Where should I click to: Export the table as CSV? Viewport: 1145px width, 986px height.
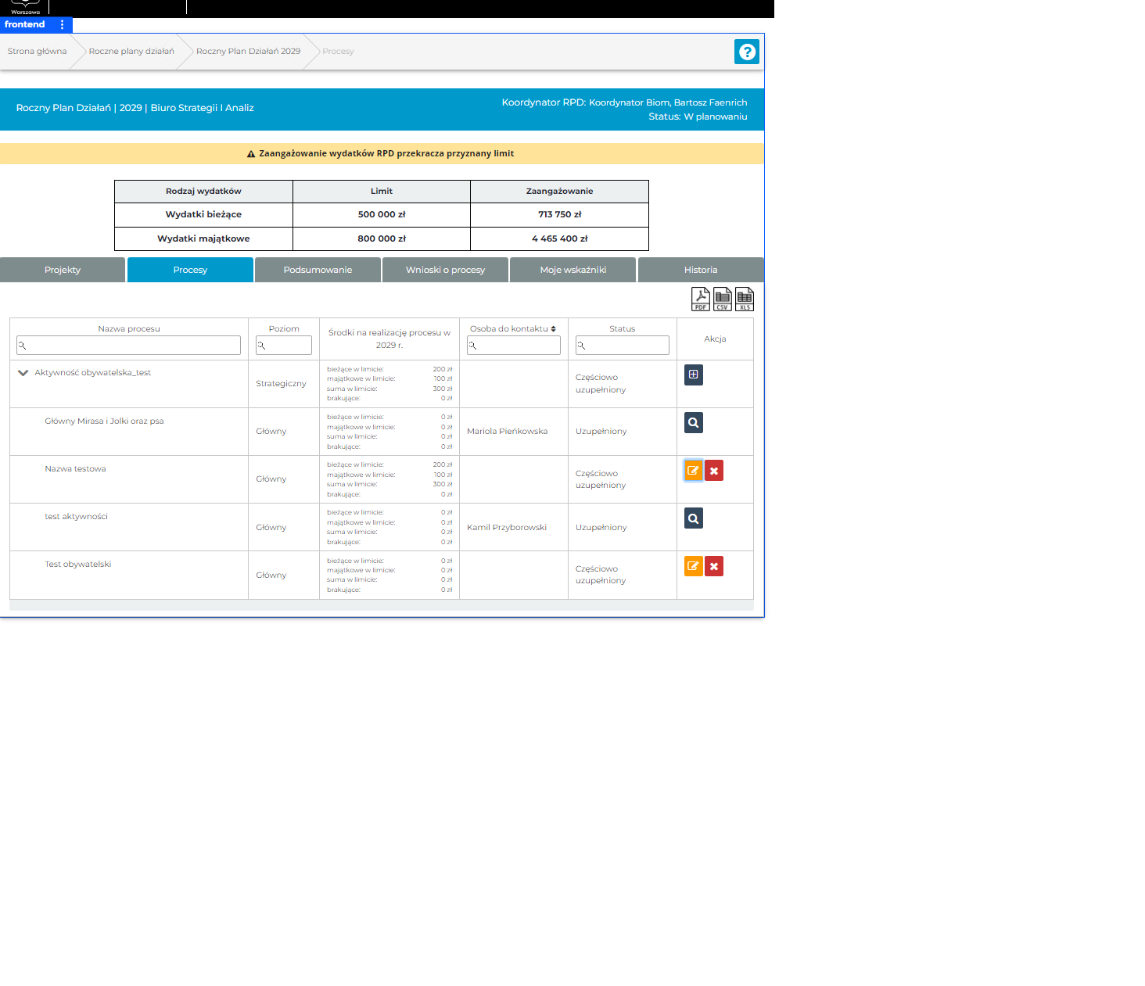tap(723, 299)
